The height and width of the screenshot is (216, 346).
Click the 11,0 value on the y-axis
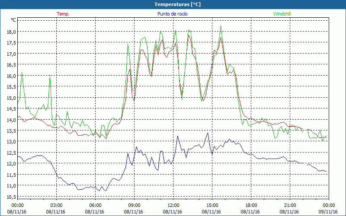[11, 186]
